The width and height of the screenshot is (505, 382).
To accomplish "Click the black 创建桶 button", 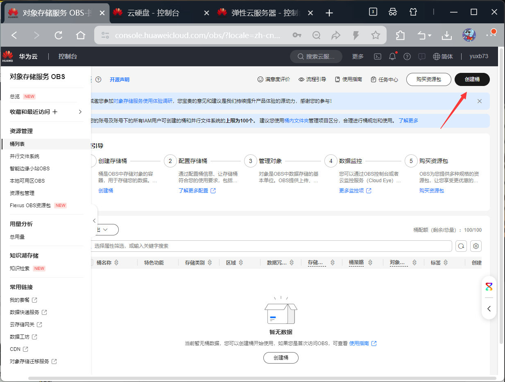I will 472,79.
